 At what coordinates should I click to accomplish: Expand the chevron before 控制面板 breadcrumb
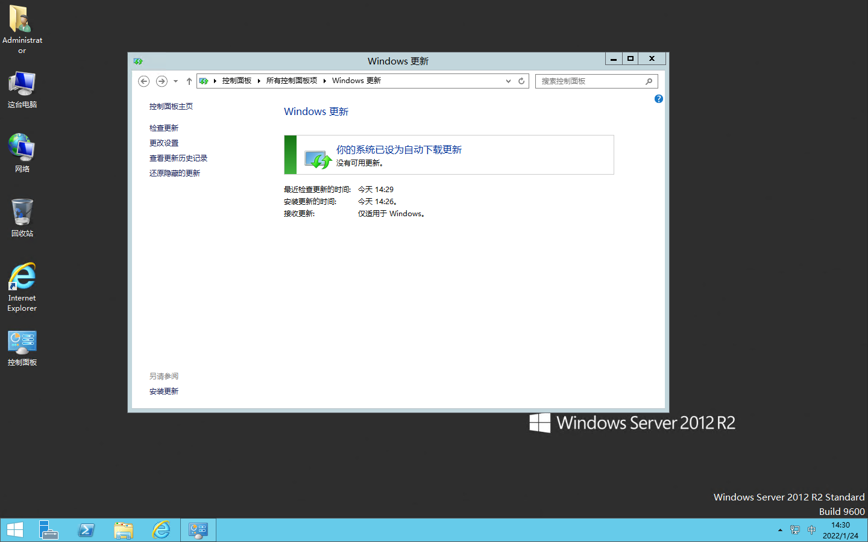(215, 81)
